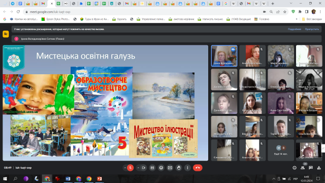Switch the keyboard language indicator
The image size is (325, 183).
(296, 178)
